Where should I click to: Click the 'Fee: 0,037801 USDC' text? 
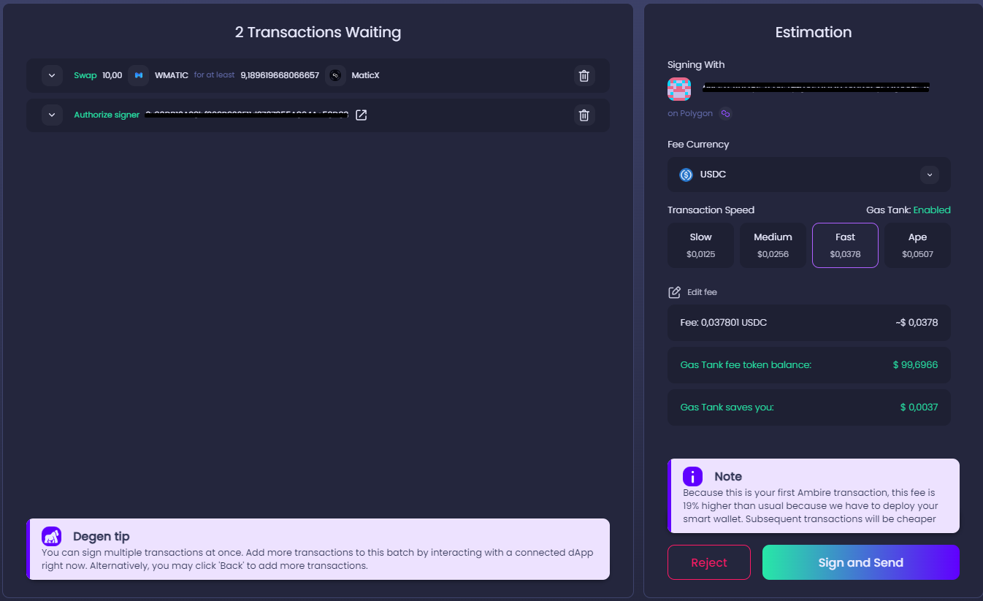tap(724, 322)
